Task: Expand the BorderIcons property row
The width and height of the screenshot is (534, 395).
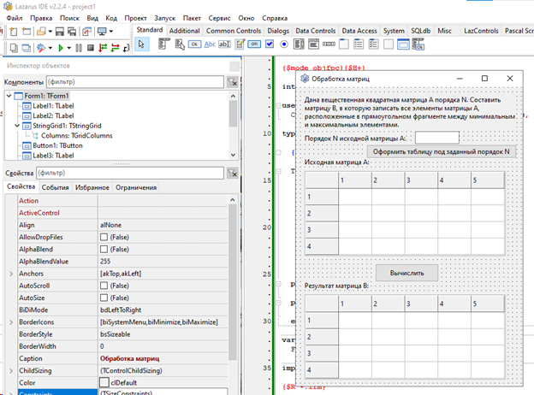Action: [10, 321]
